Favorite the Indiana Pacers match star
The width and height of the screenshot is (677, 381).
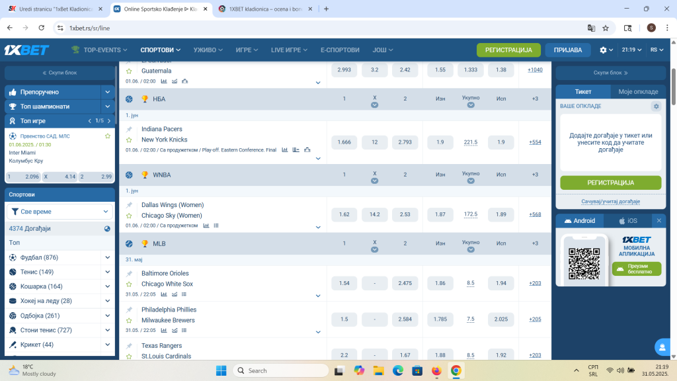(x=129, y=140)
